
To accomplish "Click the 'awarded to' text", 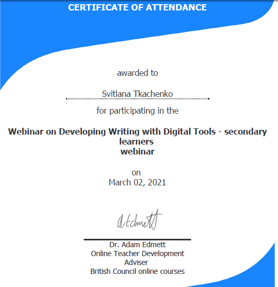I will tap(137, 73).
